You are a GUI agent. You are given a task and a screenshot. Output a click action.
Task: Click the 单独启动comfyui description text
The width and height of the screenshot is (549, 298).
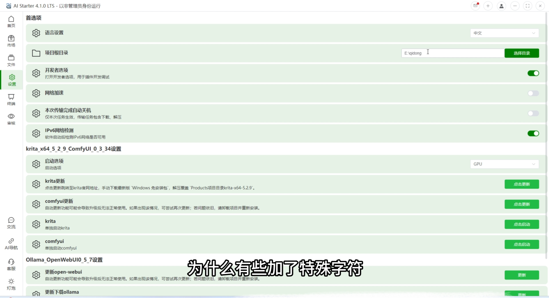pos(61,248)
